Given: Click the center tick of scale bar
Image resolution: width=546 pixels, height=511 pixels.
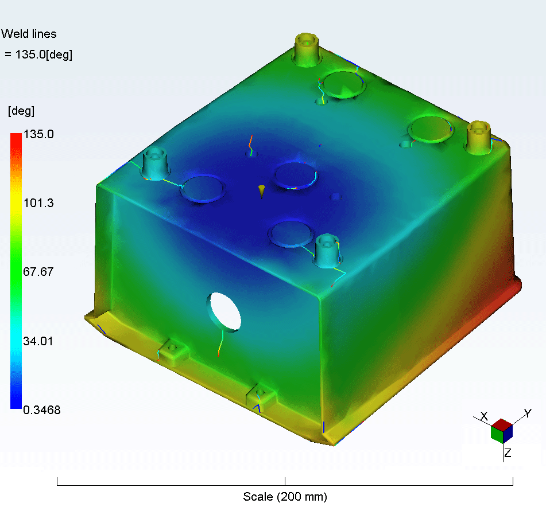Looking at the screenshot, I should click(285, 481).
